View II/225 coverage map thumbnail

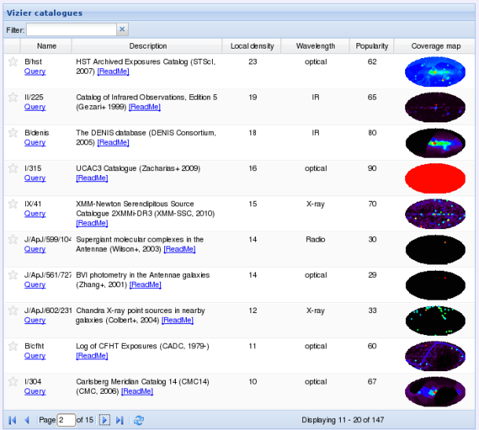[435, 107]
